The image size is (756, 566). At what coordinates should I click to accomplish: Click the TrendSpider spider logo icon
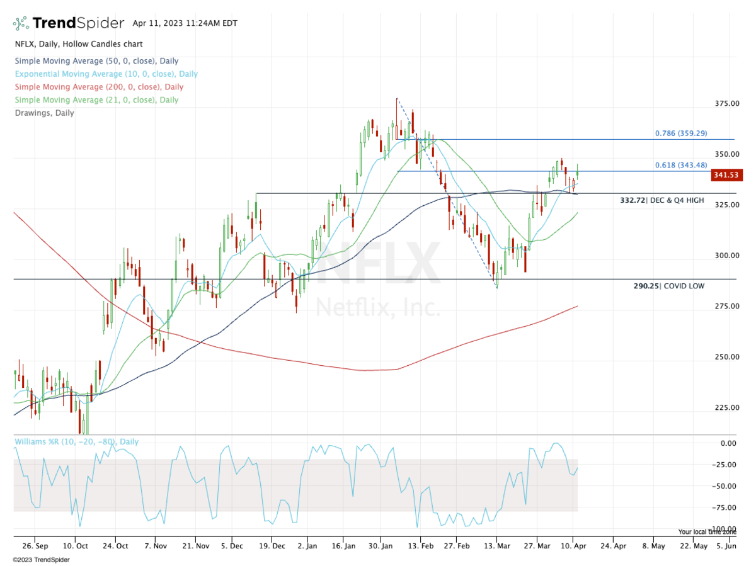tap(21, 24)
